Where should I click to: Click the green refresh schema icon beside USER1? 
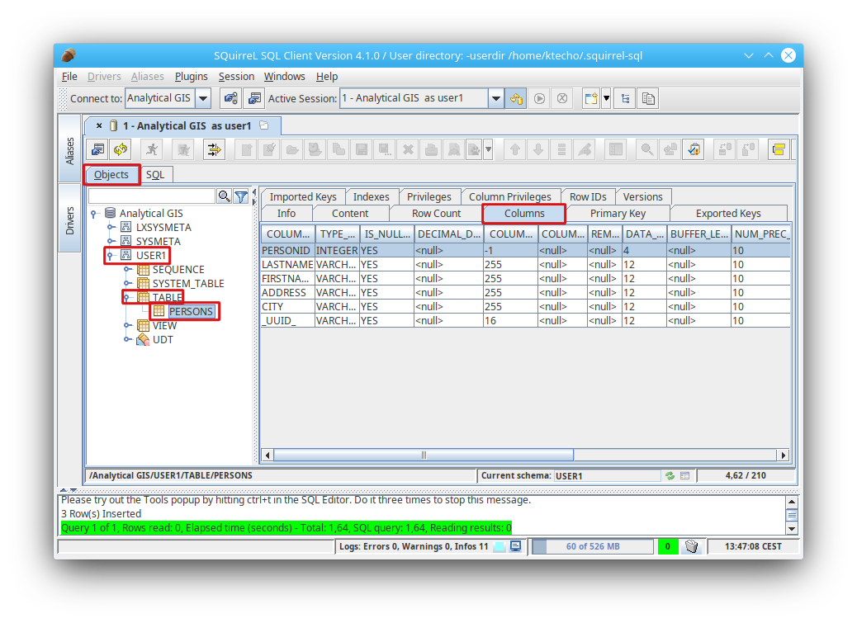(x=670, y=475)
